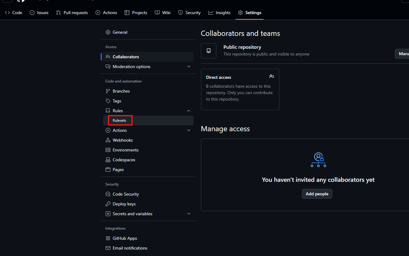Click the Moderation options comment icon
Screen dimensions: 409x256
tap(108, 67)
